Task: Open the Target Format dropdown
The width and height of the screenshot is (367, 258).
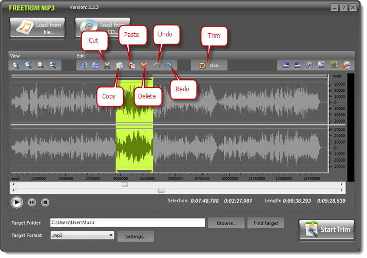Action: [82, 235]
